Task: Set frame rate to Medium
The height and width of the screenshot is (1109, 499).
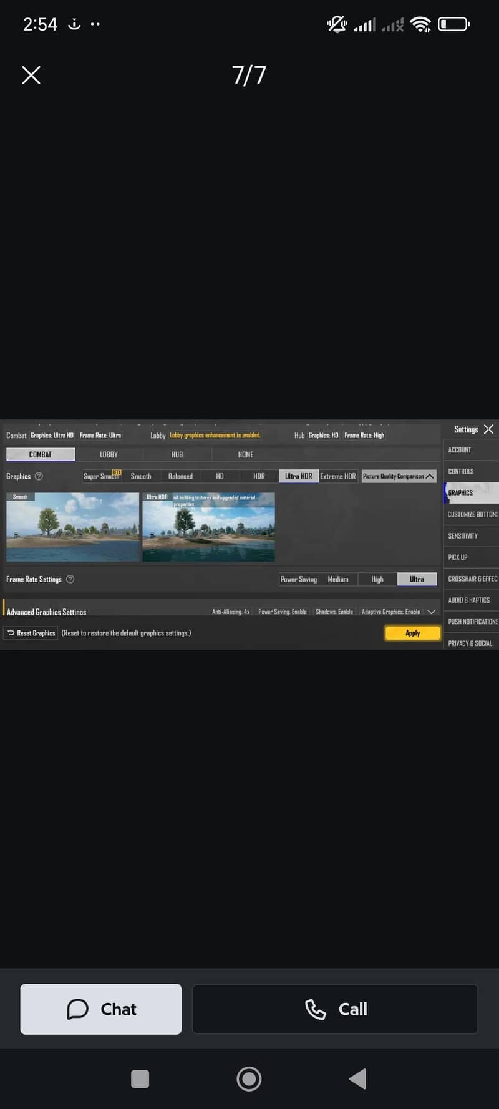Action: coord(338,579)
